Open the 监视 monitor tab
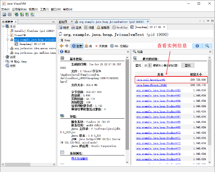 pos(76,27)
